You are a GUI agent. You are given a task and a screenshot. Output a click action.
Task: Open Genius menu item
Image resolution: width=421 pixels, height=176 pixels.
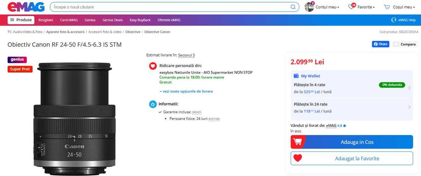tap(90, 20)
